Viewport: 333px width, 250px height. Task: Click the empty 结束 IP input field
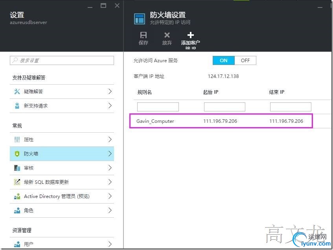[291, 107]
